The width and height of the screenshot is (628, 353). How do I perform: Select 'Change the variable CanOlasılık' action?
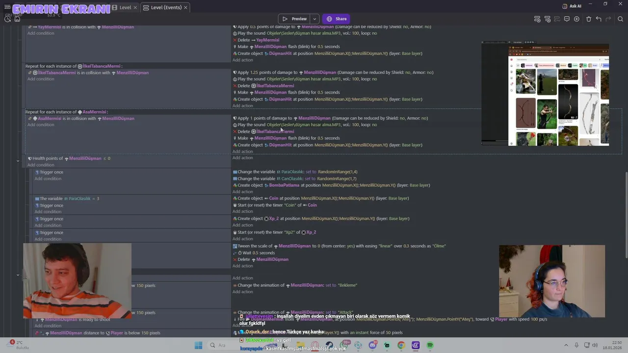click(x=294, y=178)
